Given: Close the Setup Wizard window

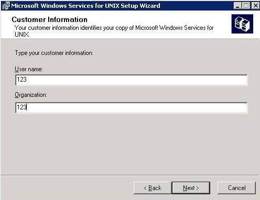Looking at the screenshot, I should (255, 6).
